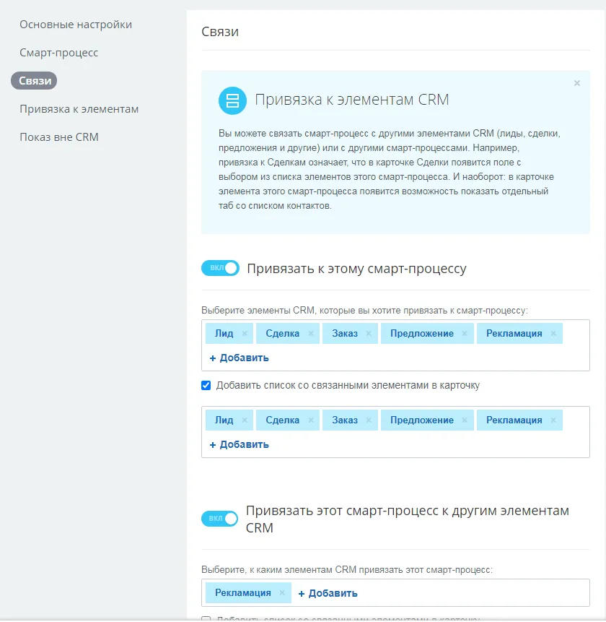Open the "Смарт-процесс" sidebar section
The height and width of the screenshot is (622, 606).
pyautogui.click(x=59, y=52)
